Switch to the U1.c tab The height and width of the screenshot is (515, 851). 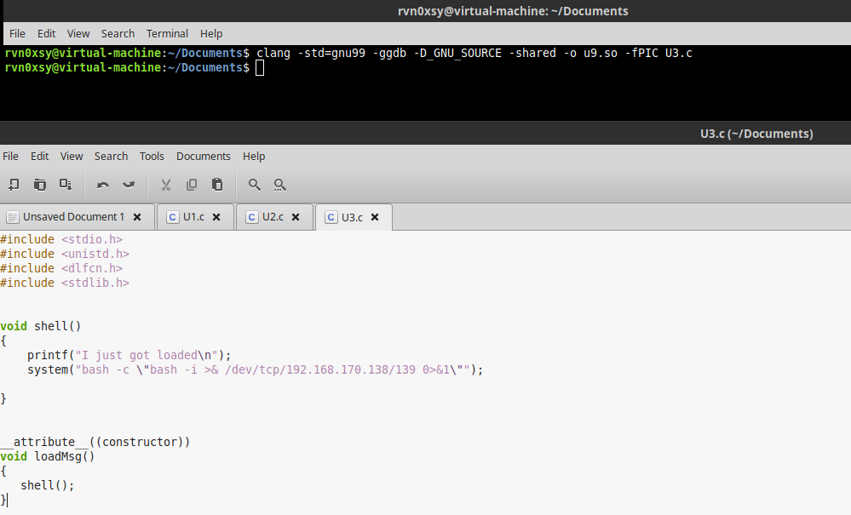[x=193, y=217]
